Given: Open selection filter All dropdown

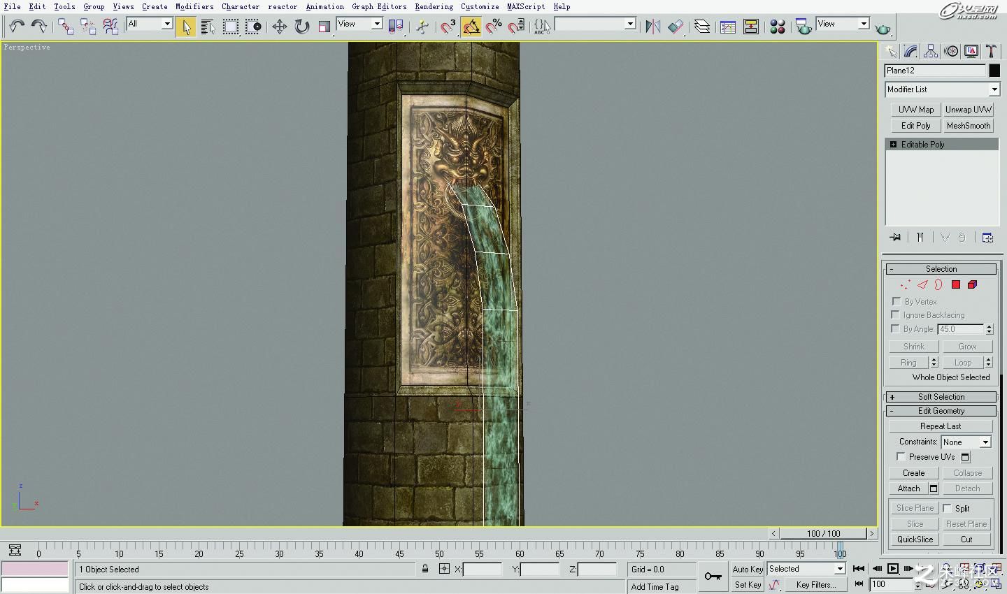Looking at the screenshot, I should pos(149,24).
